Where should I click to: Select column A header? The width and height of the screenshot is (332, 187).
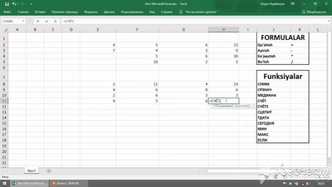coord(17,30)
